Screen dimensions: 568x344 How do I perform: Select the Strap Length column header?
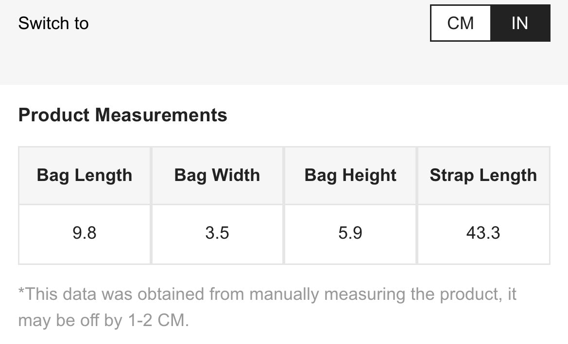coord(483,175)
